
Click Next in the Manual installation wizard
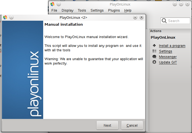pyautogui.click(x=107, y=125)
